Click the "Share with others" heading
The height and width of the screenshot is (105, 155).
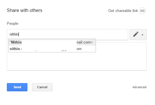pyautogui.click(x=25, y=10)
